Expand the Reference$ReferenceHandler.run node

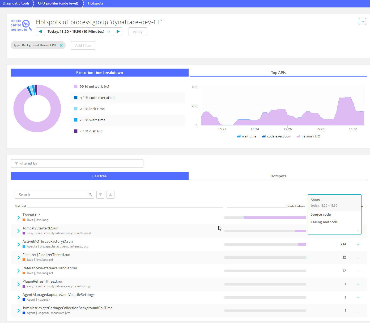coord(19,271)
